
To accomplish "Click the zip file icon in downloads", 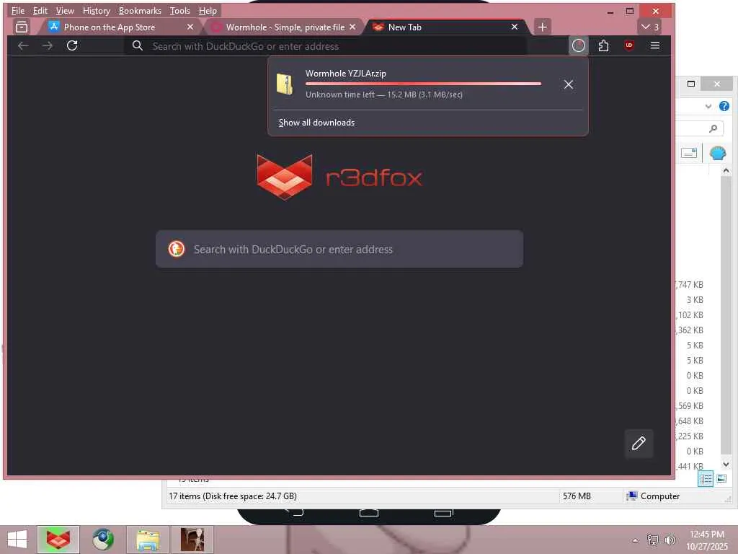I will tap(285, 84).
